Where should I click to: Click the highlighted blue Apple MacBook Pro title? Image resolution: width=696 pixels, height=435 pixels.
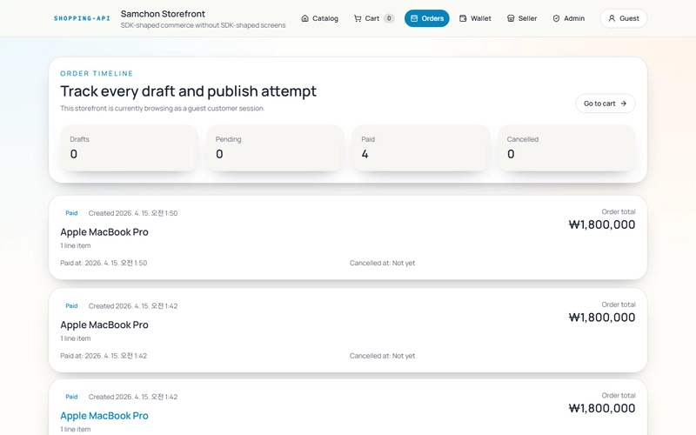(104, 416)
